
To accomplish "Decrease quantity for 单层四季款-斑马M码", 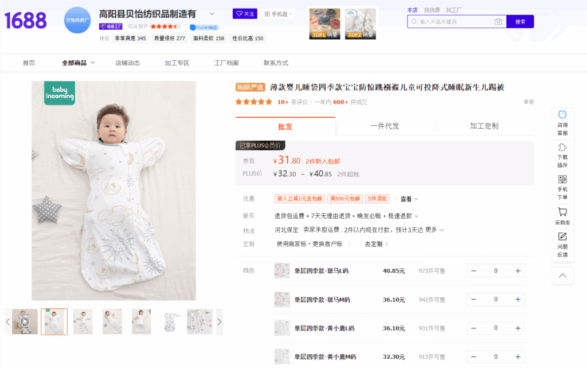I will pyautogui.click(x=474, y=300).
